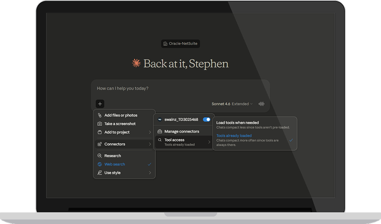381x224 pixels.
Task: Click the orange Claude starburst logo
Action: pos(136,63)
